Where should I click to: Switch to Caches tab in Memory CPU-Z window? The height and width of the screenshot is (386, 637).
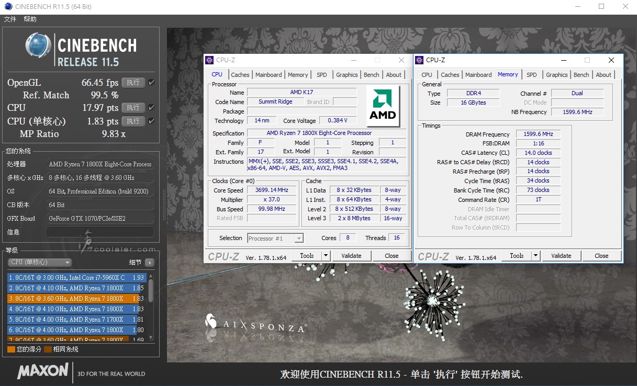[450, 75]
